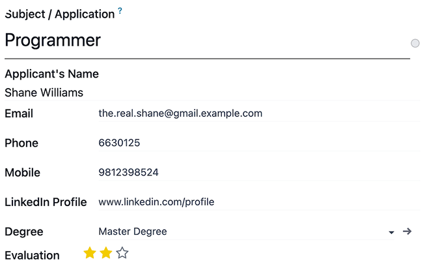Set Evaluation to the first star
The height and width of the screenshot is (268, 427).
[90, 253]
